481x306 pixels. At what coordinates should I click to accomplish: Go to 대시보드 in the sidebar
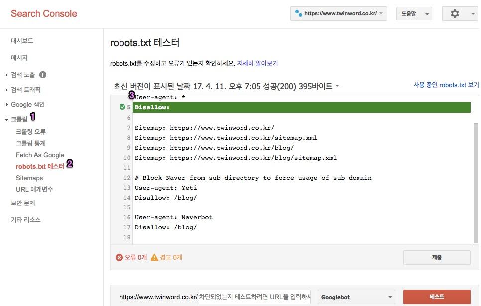tap(22, 41)
